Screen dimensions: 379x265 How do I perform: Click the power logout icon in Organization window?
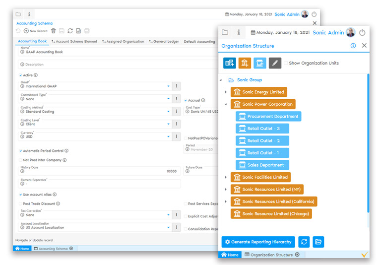pos(362,32)
